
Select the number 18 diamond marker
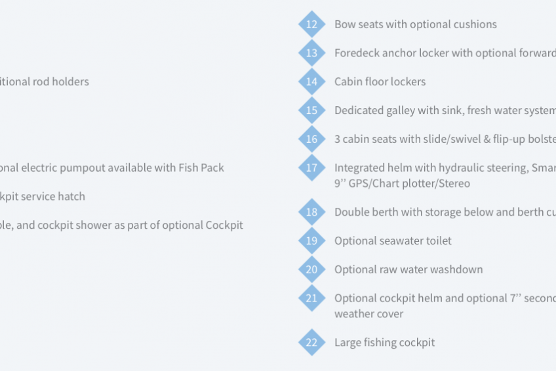click(x=311, y=212)
